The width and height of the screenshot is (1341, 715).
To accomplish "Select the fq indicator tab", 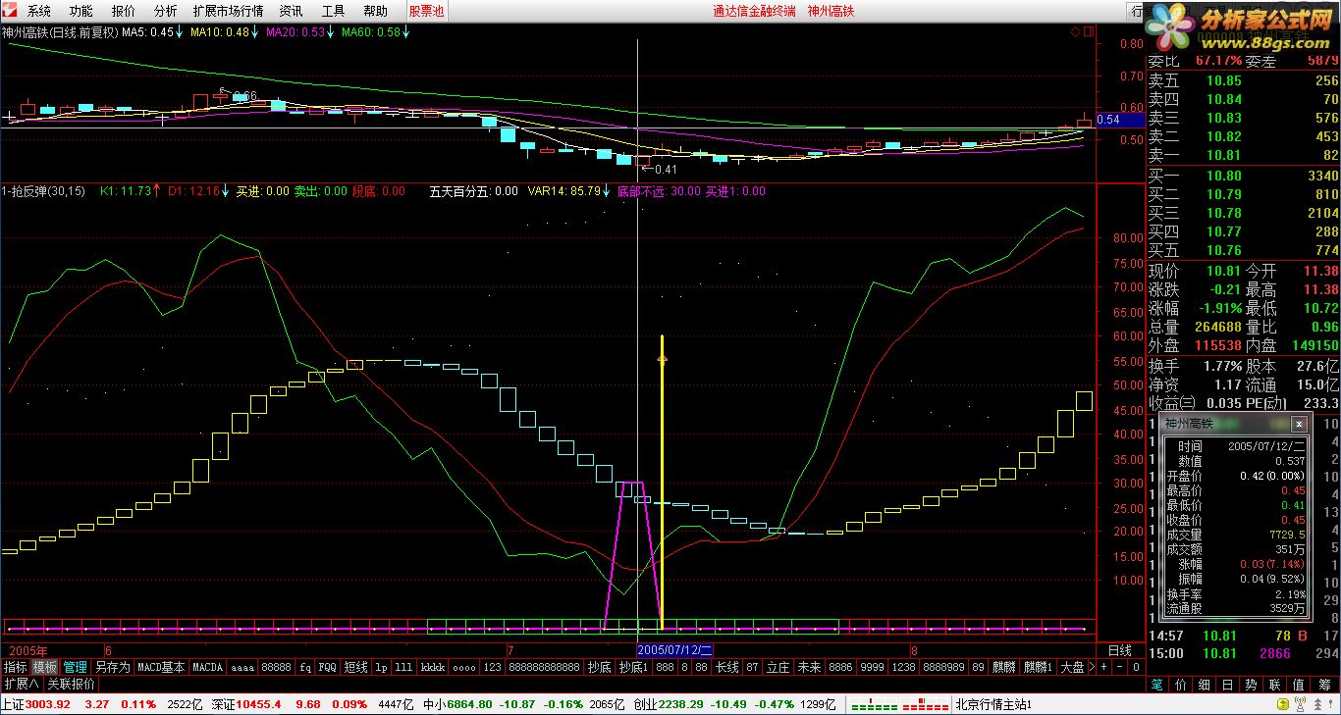I will click(305, 667).
